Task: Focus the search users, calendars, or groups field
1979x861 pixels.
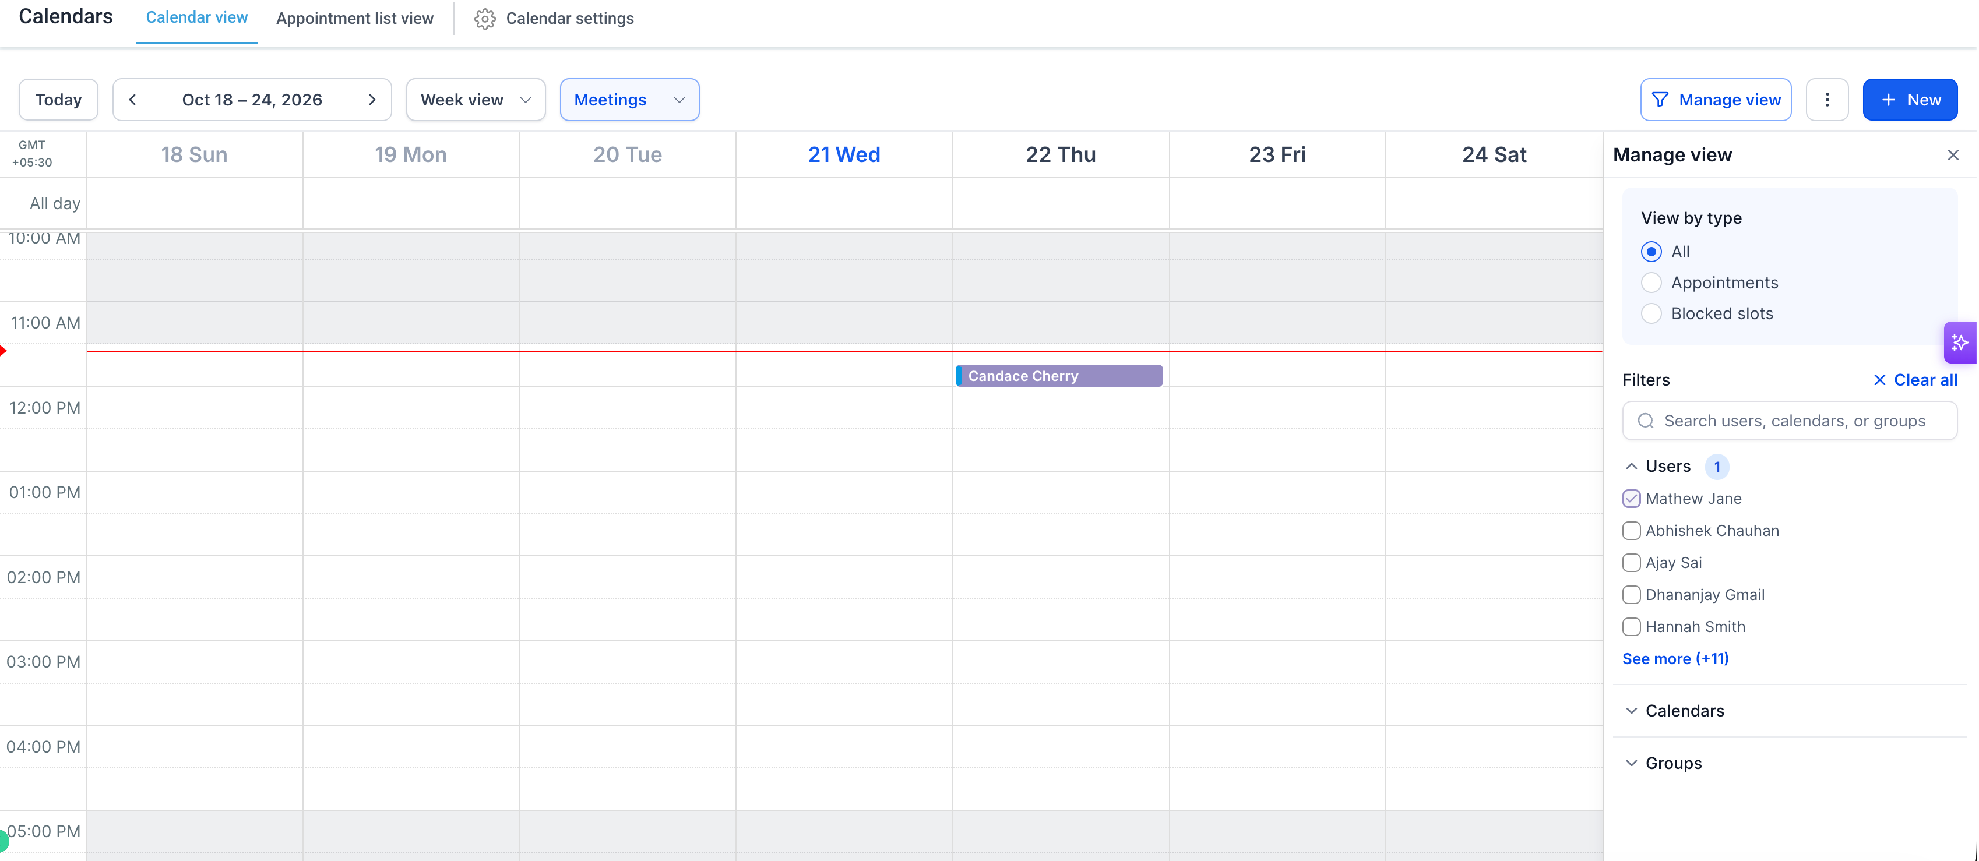Action: (x=1789, y=421)
